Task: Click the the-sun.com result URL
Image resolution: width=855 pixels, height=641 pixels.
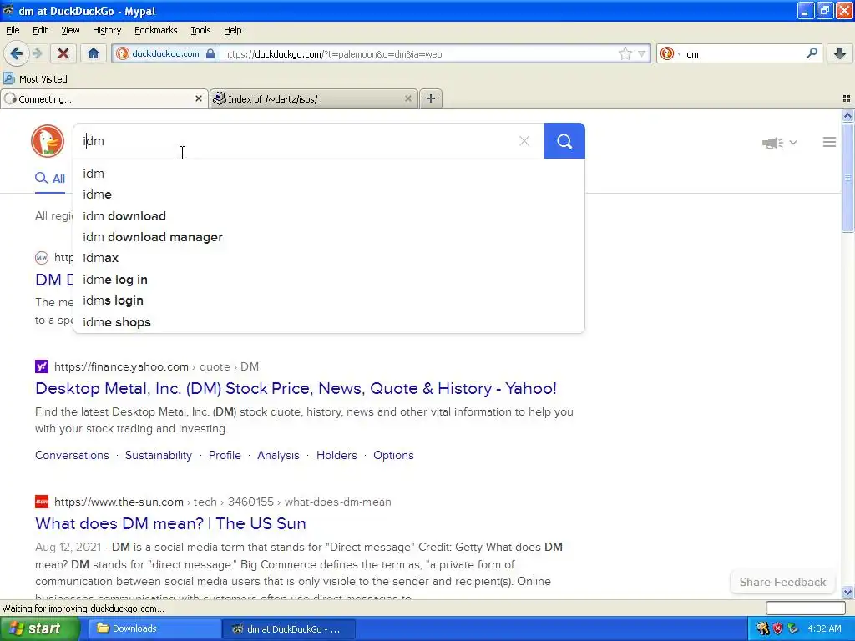Action: click(x=222, y=502)
